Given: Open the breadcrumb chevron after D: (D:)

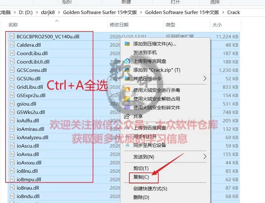Looking at the screenshot, I should point(37,12).
